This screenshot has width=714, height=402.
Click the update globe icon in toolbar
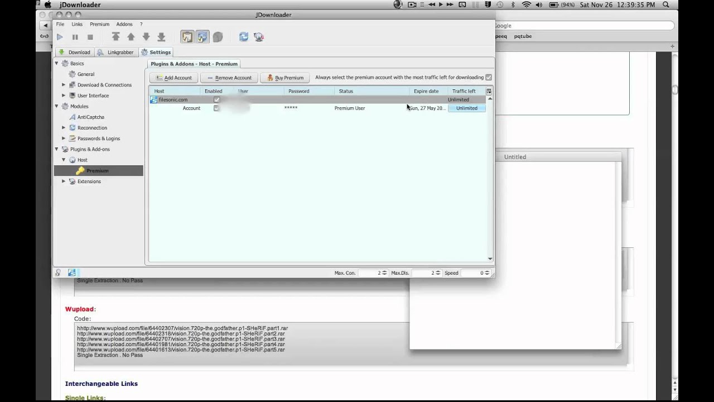[x=258, y=37]
